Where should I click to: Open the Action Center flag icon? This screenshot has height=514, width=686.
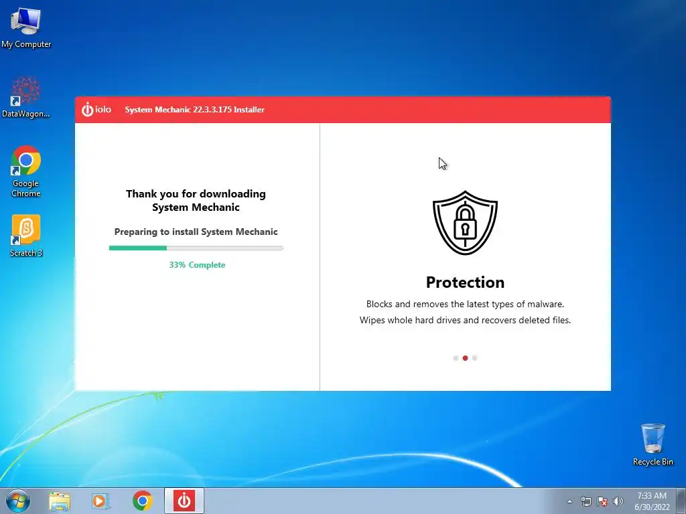[x=602, y=501]
